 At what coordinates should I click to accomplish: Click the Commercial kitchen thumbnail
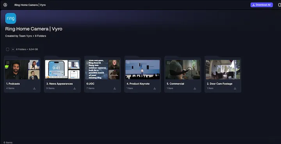pyautogui.click(x=183, y=70)
